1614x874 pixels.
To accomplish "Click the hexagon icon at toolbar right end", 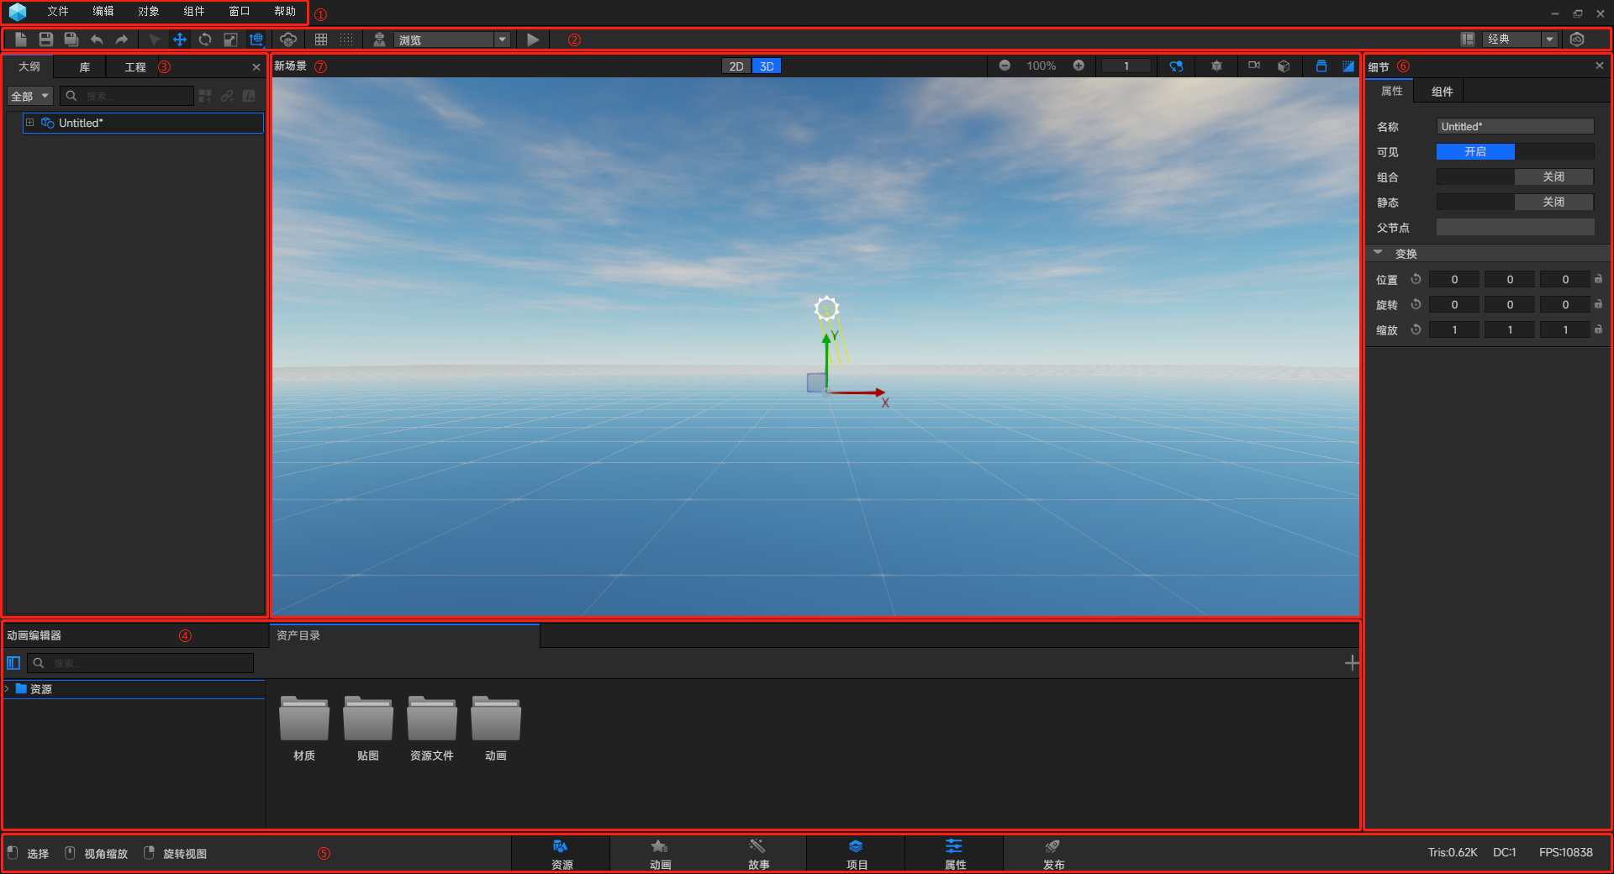I will [x=1577, y=39].
